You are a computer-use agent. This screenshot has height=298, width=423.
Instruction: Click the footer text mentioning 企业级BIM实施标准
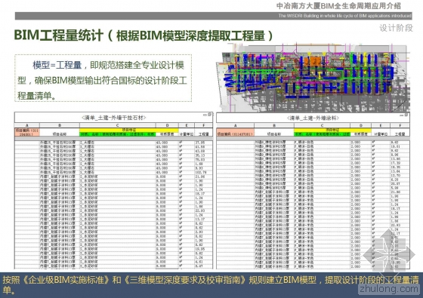(211, 285)
